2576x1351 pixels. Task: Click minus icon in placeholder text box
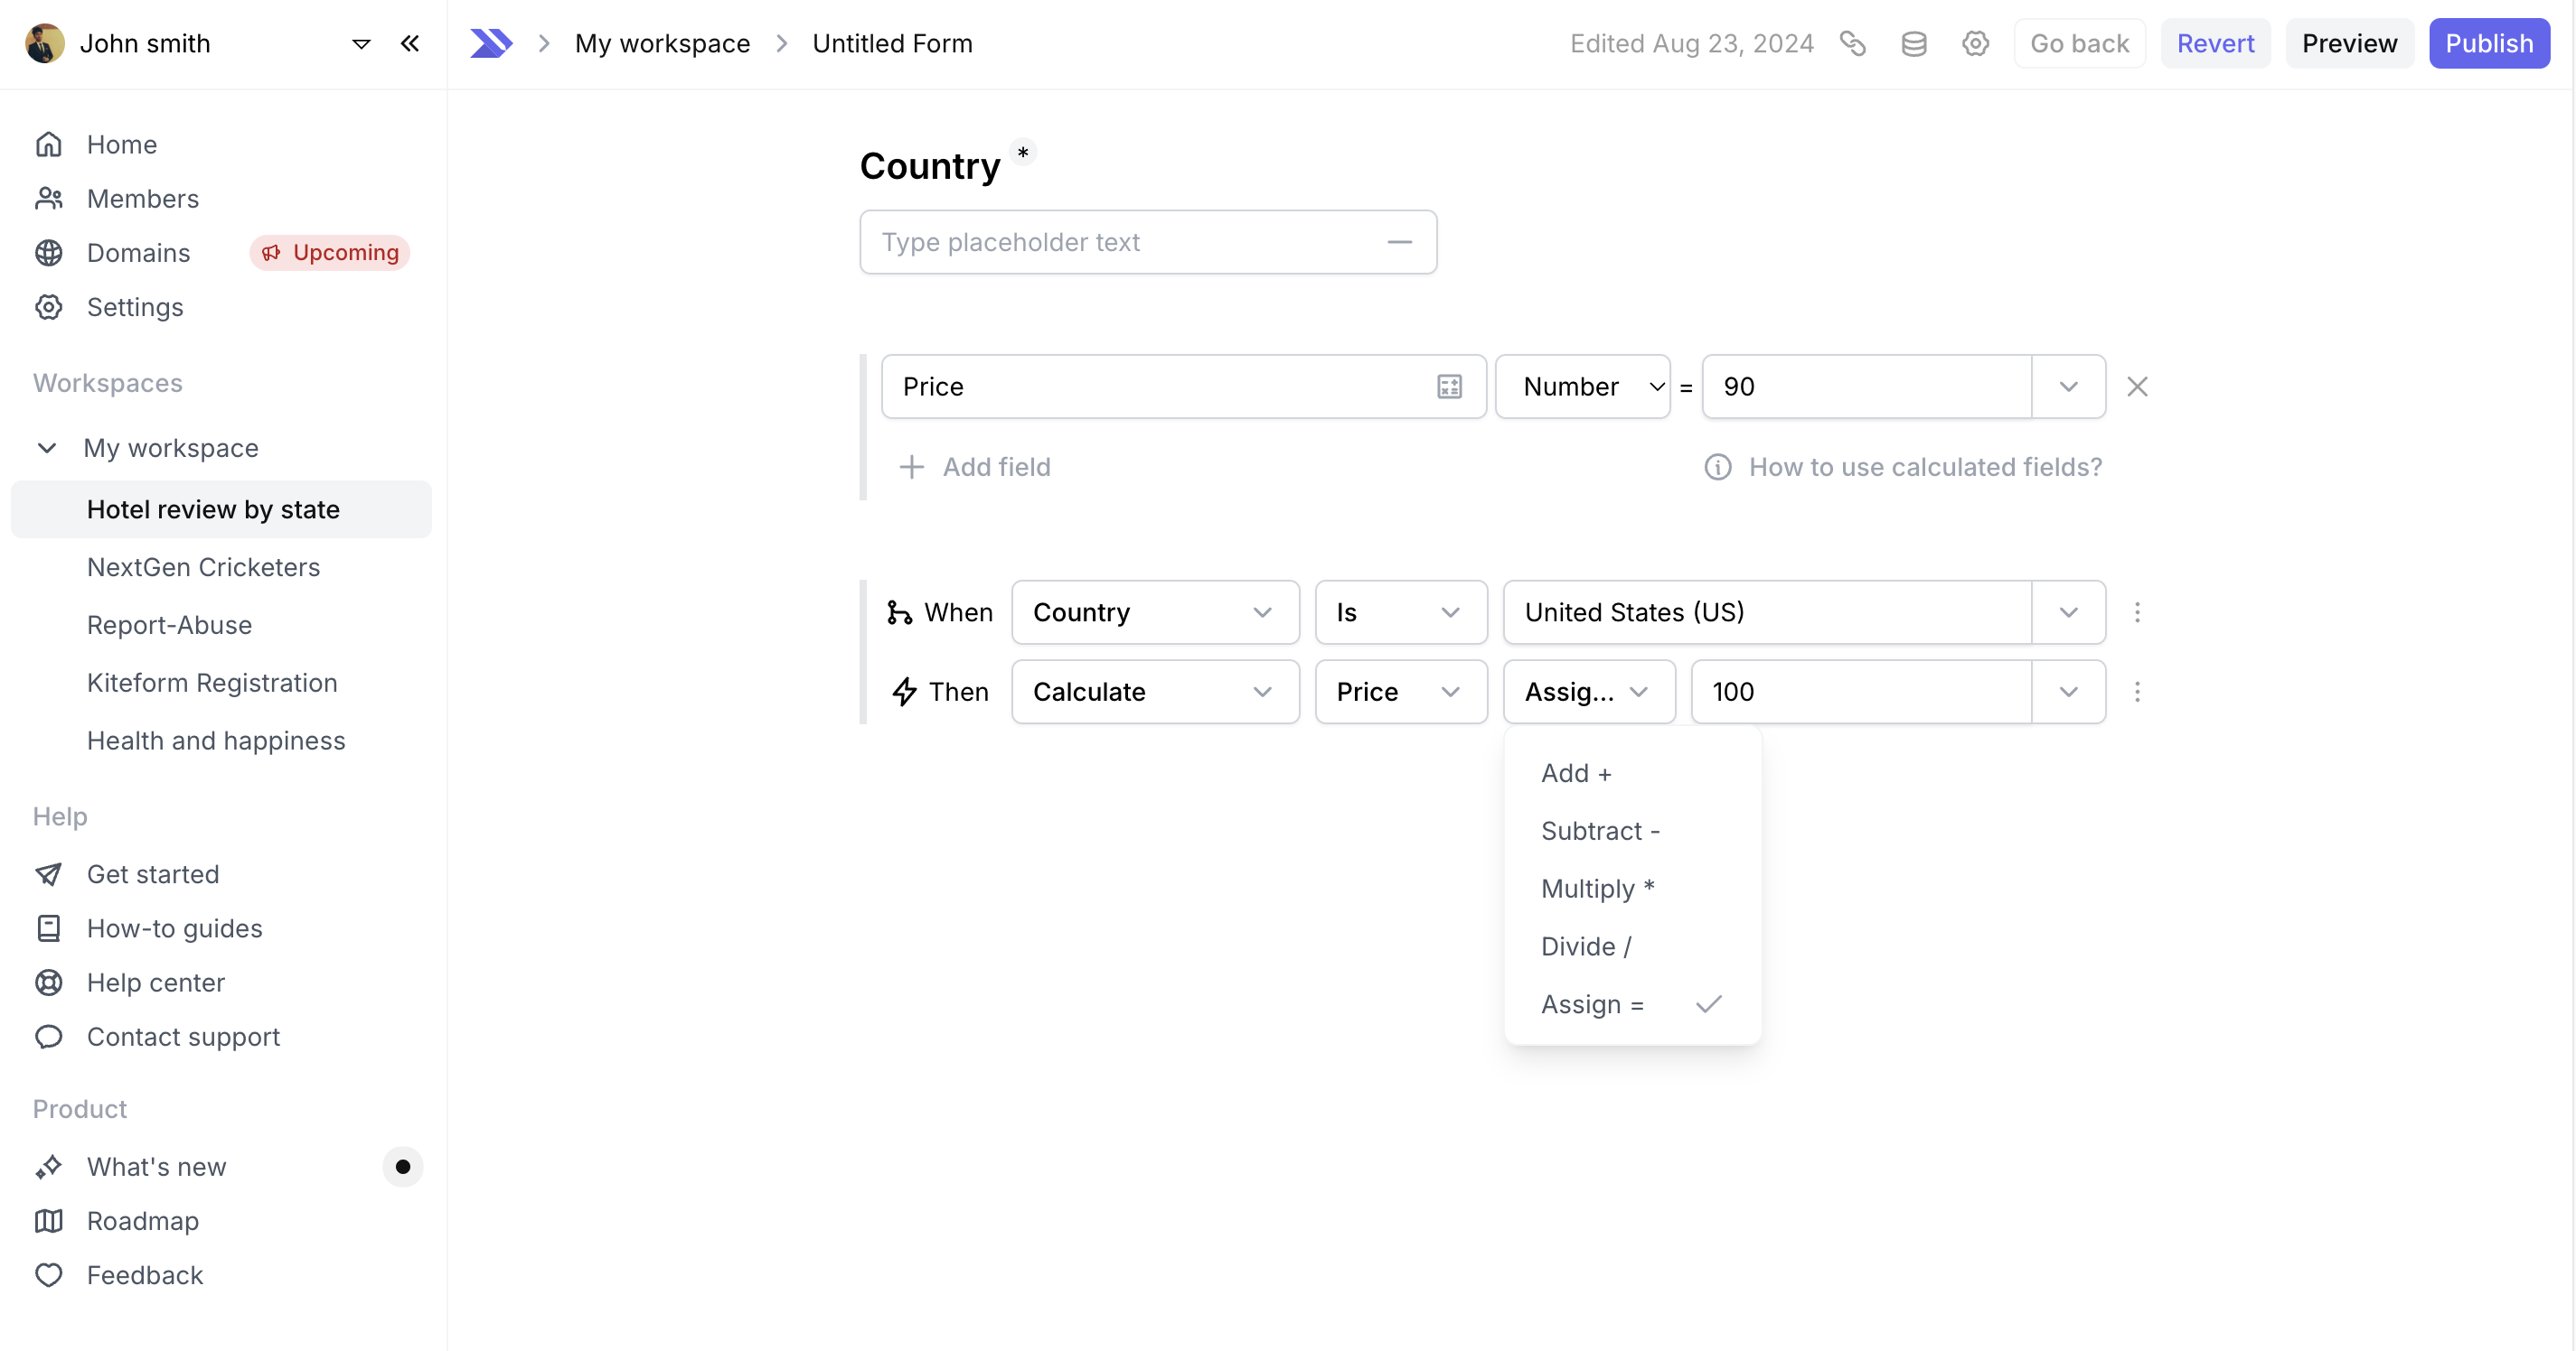point(1399,242)
